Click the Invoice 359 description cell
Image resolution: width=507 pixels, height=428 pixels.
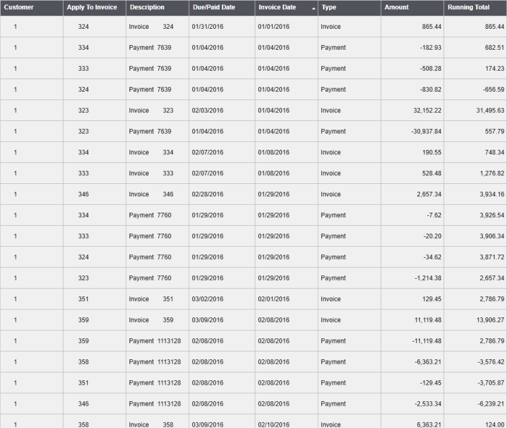tap(151, 320)
